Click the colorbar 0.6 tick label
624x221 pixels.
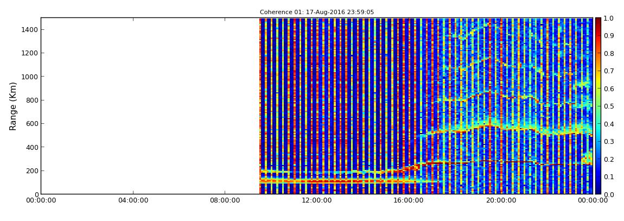[x=608, y=89]
